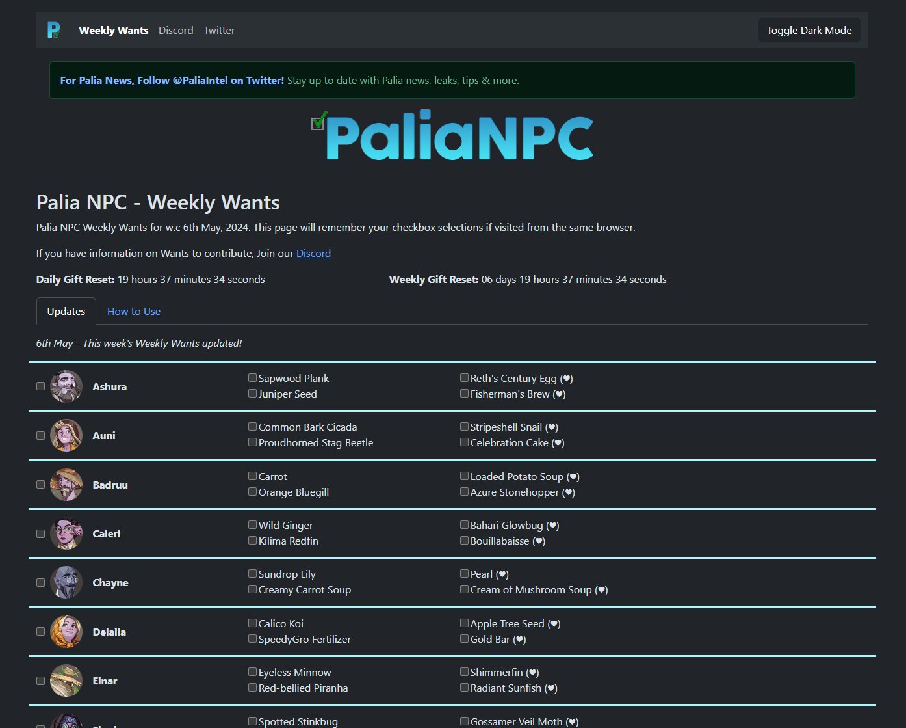This screenshot has height=728, width=906.
Task: Click the Daily Gift Reset timer text
Action: (x=151, y=279)
